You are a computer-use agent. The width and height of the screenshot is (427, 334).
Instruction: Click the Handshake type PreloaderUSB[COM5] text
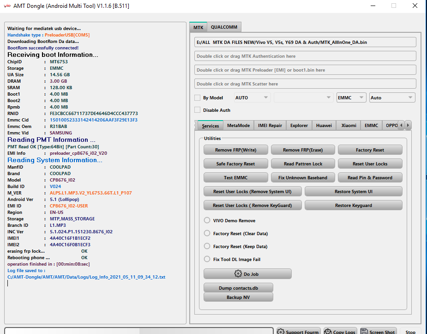tap(67, 35)
